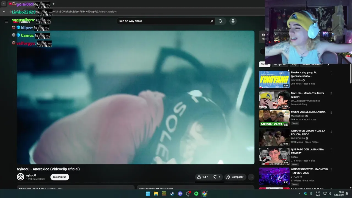Open notifications bell in taskbar
The height and width of the screenshot is (198, 352).
pos(347,194)
